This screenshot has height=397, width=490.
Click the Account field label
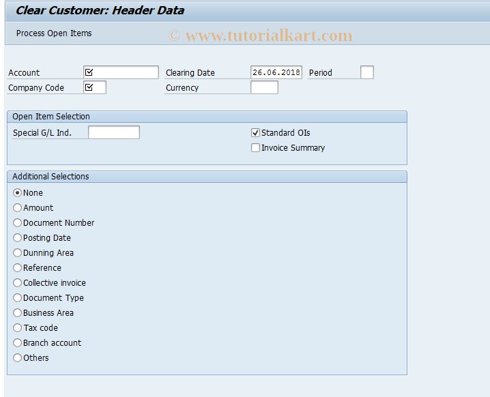[24, 73]
